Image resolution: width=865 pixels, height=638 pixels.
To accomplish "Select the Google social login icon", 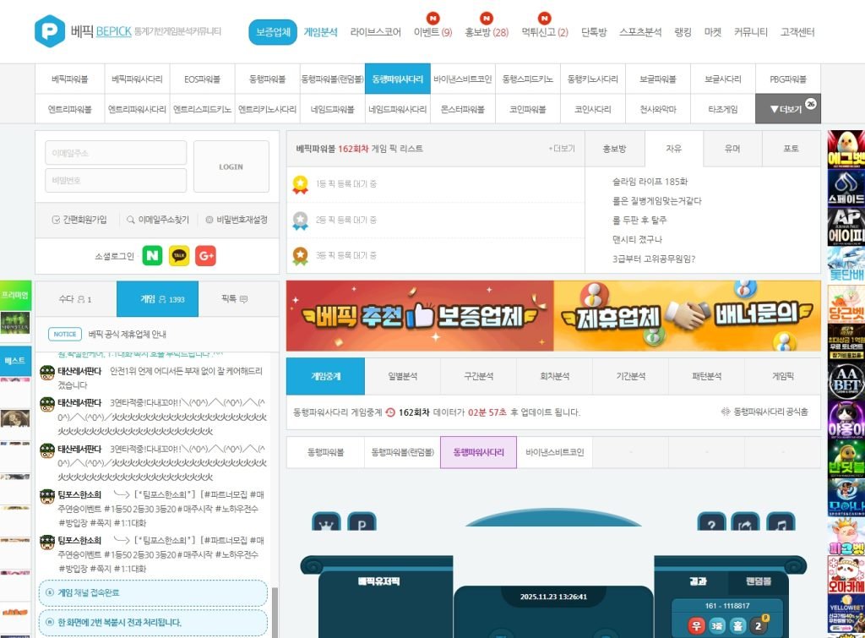I will coord(204,254).
